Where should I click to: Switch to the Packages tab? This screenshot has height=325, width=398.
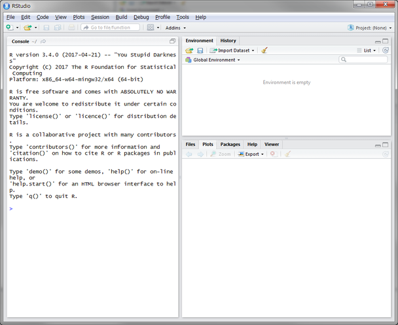pyautogui.click(x=230, y=144)
